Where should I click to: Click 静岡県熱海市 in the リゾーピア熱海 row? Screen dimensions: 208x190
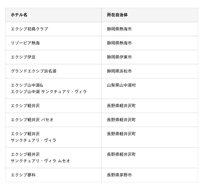(x=119, y=43)
